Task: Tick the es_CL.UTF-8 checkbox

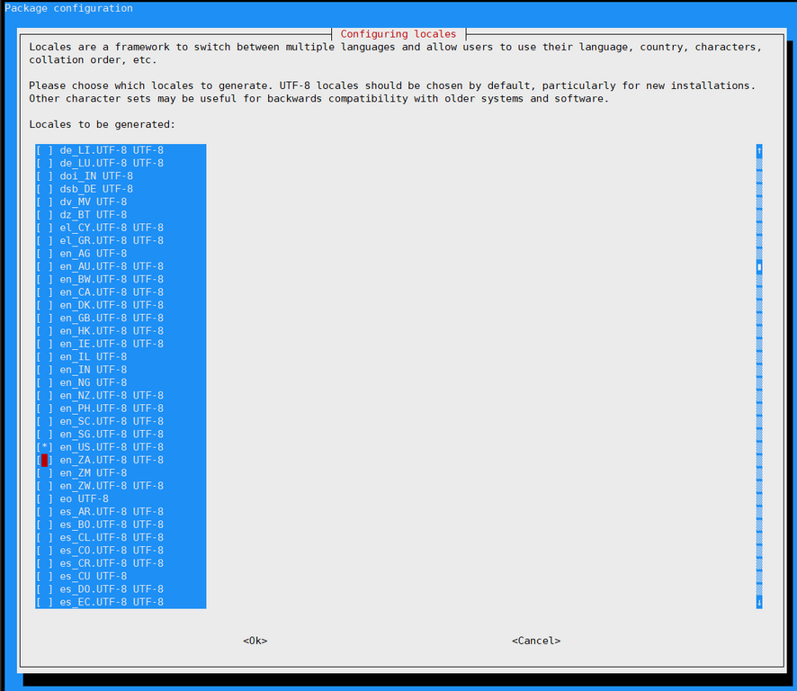Action: (x=44, y=537)
